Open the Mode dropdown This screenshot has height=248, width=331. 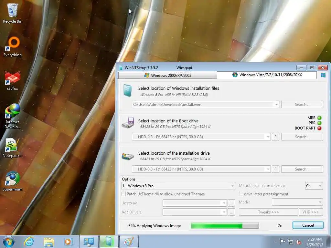(297, 202)
